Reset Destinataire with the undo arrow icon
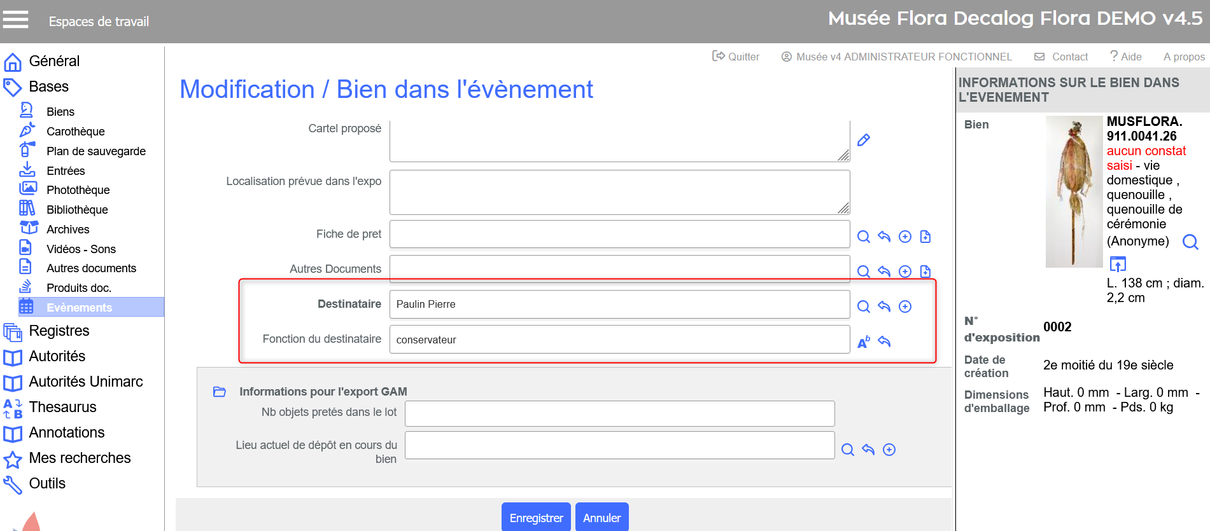This screenshot has height=531, width=1210. click(x=884, y=307)
